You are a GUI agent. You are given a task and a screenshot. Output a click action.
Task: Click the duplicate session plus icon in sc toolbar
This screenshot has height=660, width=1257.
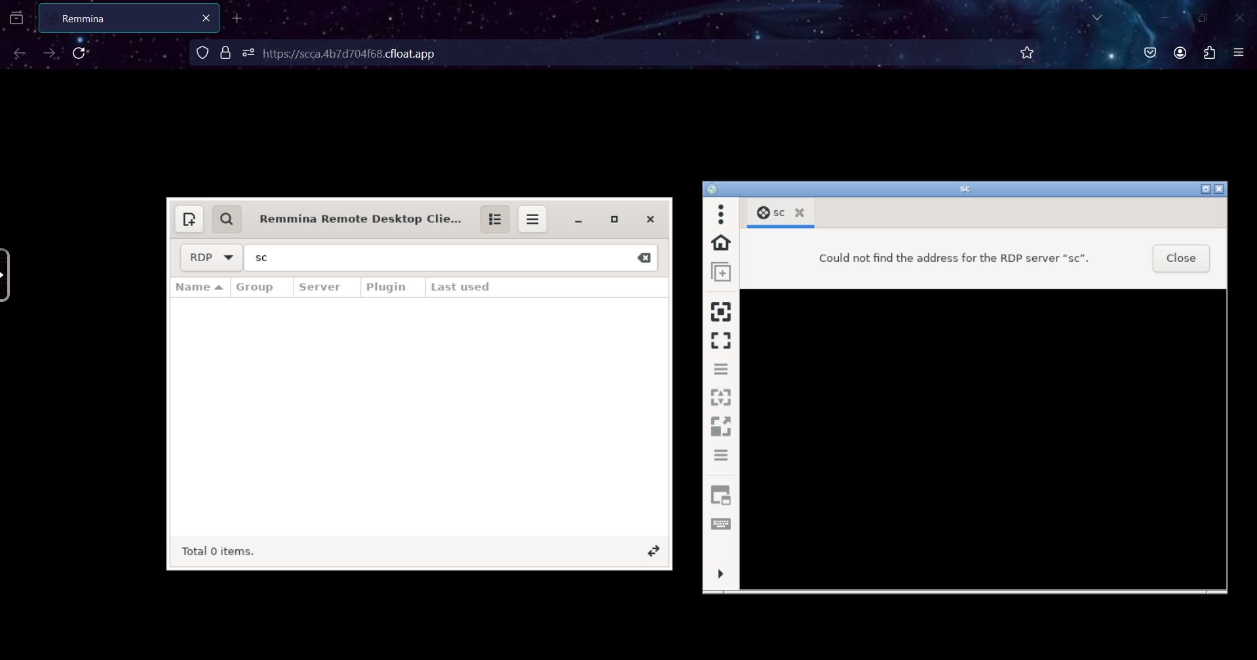[721, 272]
